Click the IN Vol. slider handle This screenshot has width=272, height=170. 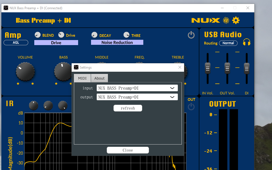208,68
